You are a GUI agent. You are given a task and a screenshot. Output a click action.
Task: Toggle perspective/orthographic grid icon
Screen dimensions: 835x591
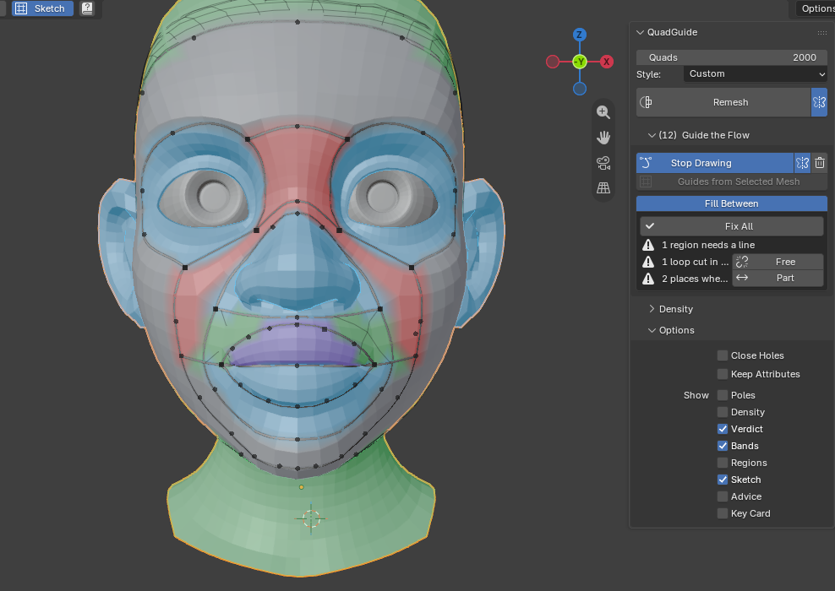[x=603, y=187]
